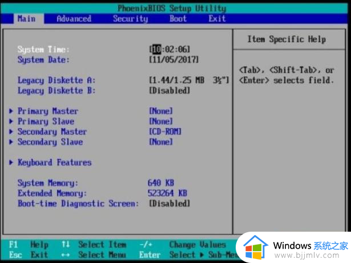
Task: Click the Select Item hint
Action: tap(94, 244)
